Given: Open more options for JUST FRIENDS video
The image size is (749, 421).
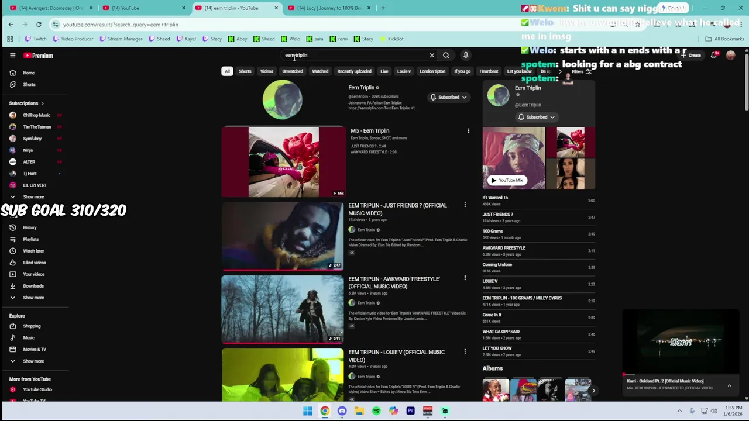Looking at the screenshot, I should [465, 205].
